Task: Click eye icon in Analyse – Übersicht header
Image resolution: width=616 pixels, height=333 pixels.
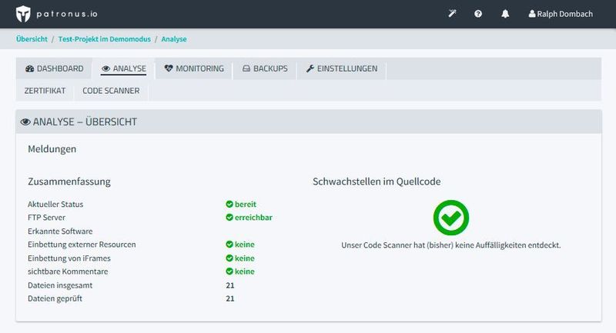Action: [x=25, y=122]
